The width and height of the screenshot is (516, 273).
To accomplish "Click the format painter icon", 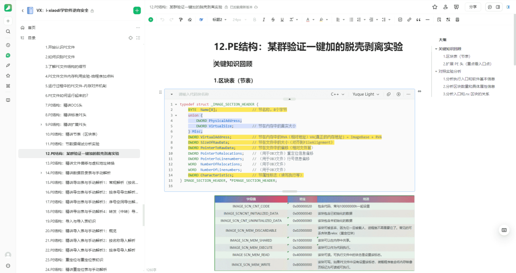I will (x=180, y=20).
